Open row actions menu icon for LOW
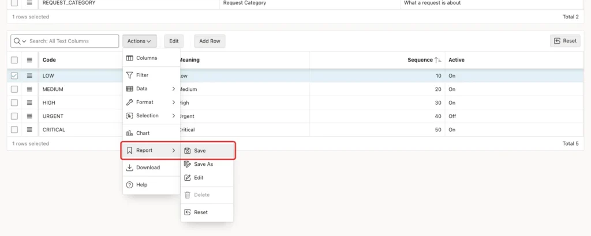Viewport: 591px width, 236px height. [x=30, y=75]
